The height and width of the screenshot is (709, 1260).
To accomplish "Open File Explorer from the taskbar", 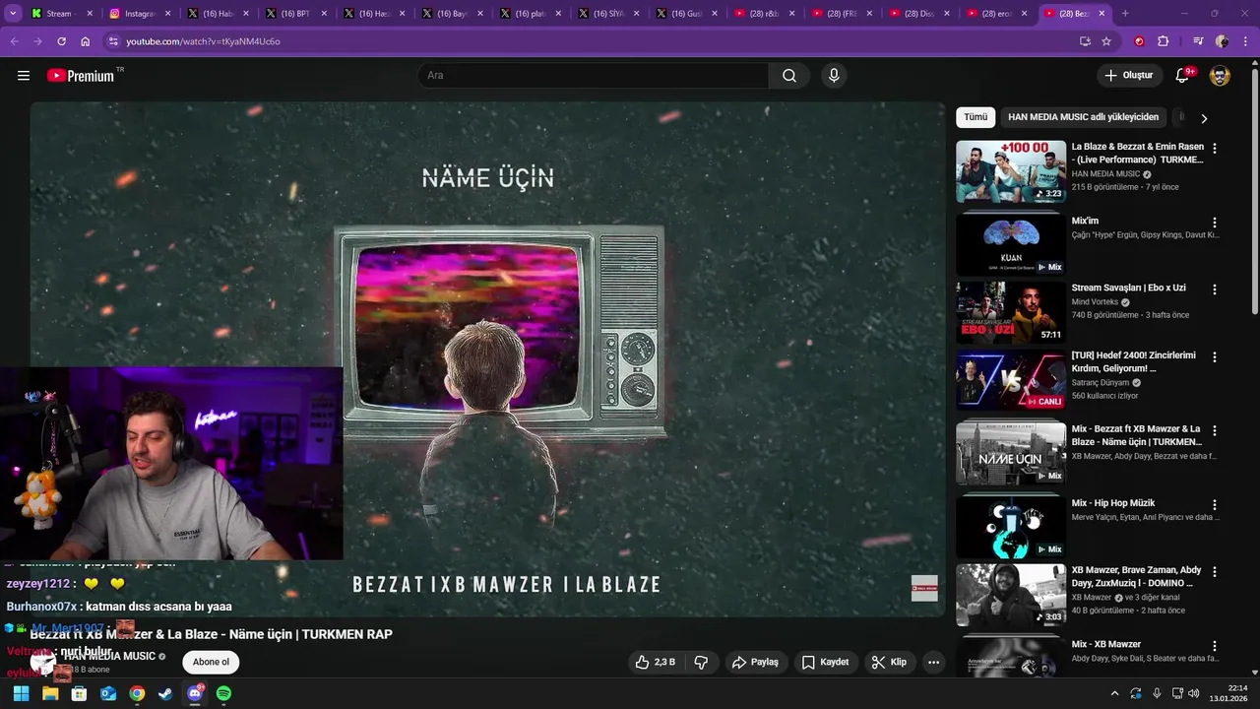I will [50, 693].
